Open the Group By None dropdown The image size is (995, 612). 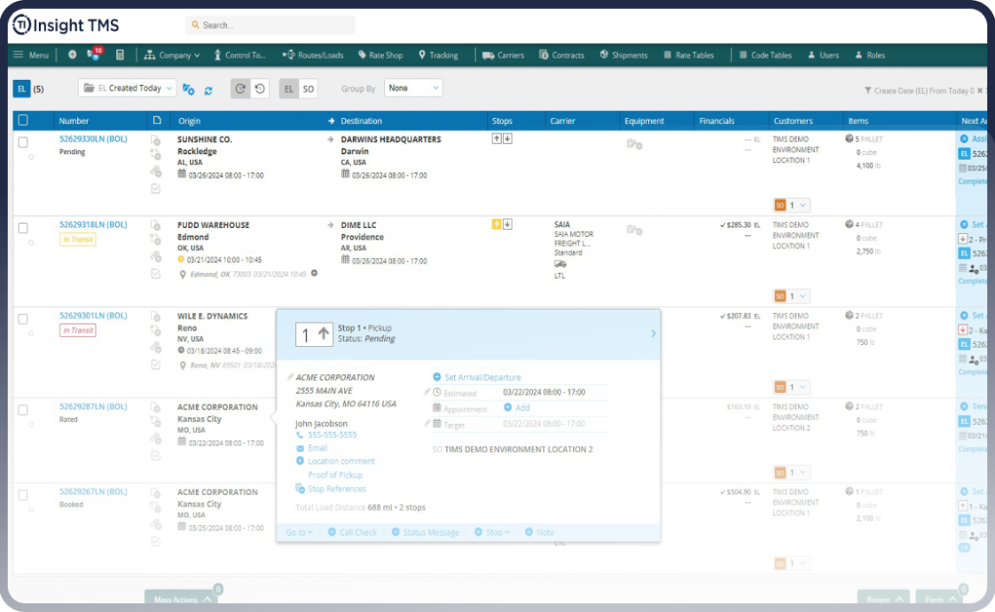click(x=412, y=89)
